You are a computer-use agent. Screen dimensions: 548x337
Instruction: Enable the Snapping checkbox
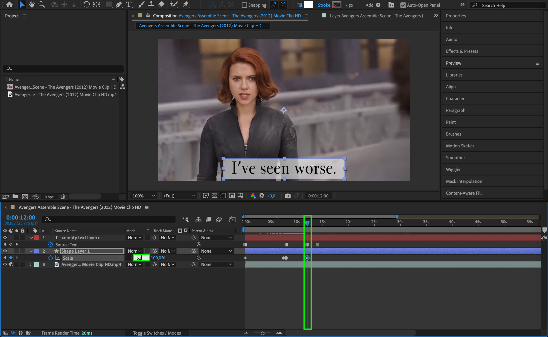tap(244, 5)
